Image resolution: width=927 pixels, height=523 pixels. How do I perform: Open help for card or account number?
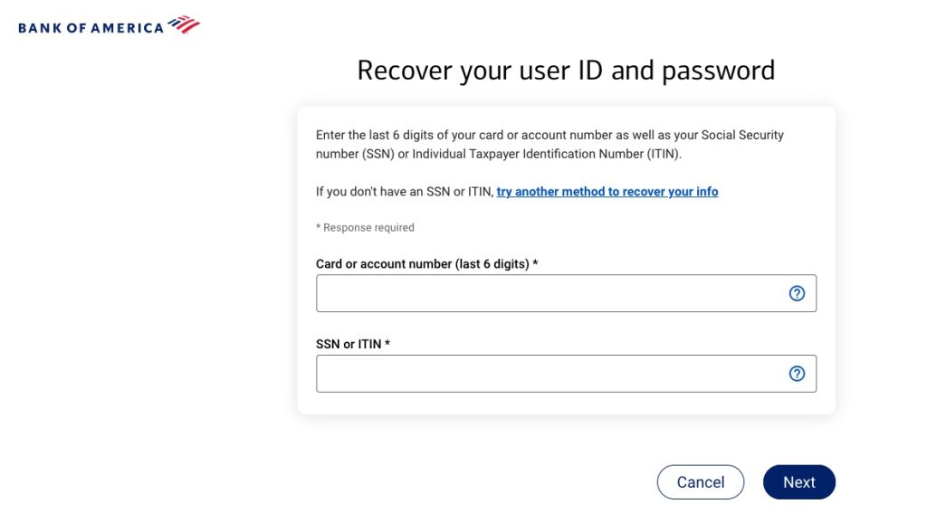(x=797, y=293)
